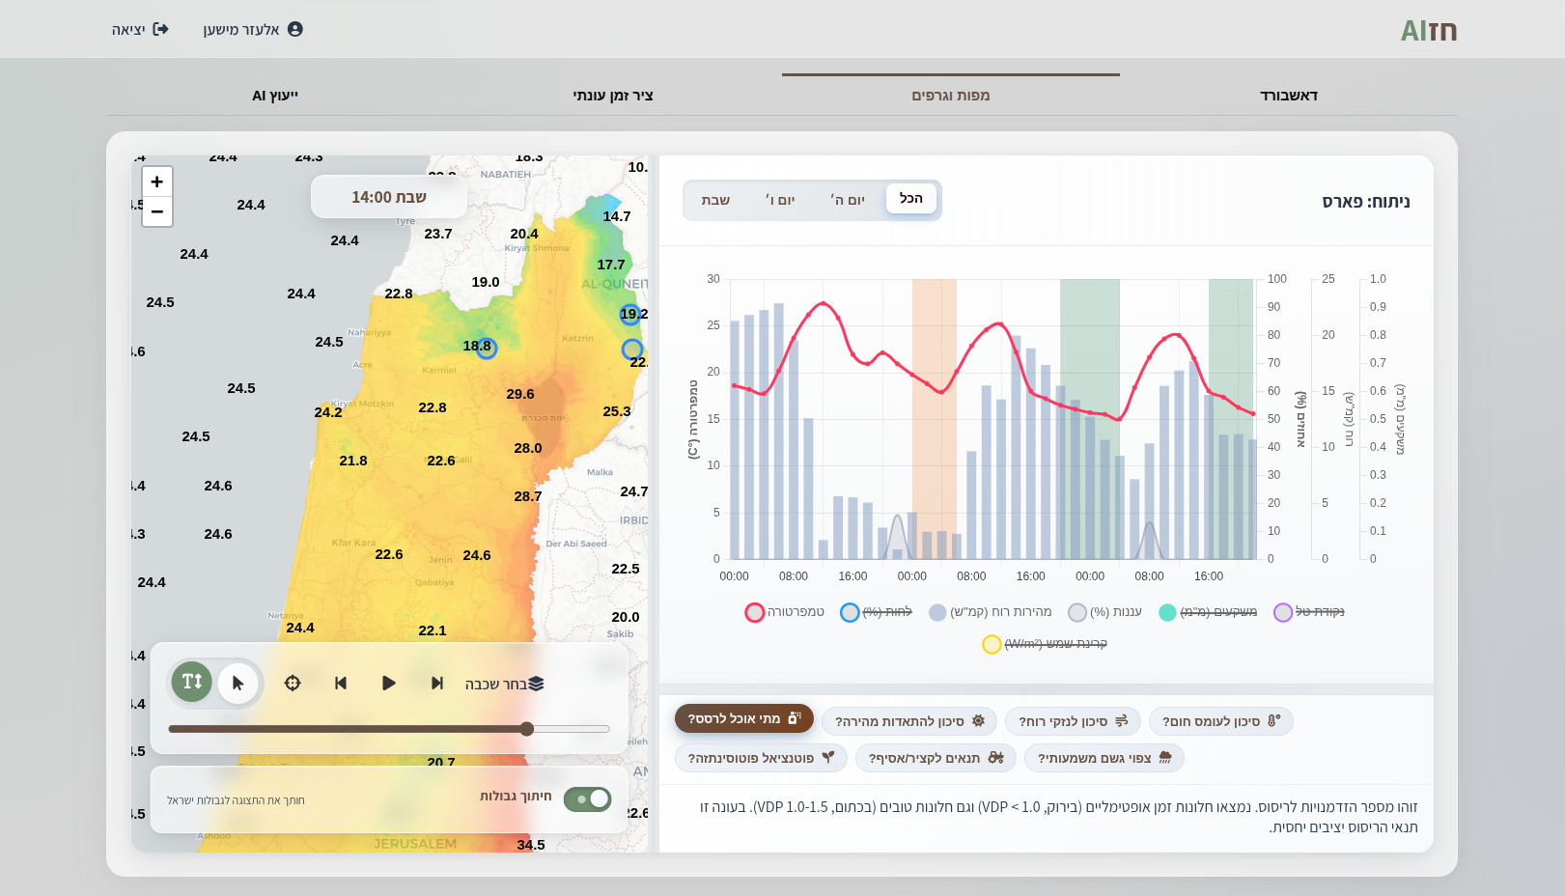Viewport: 1565px width, 896px height.
Task: Switch to the דאשבורד tab
Action: point(1288,96)
